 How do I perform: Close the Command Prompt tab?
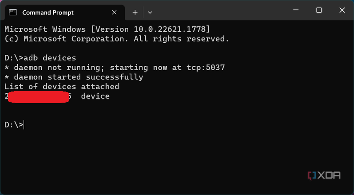(115, 12)
